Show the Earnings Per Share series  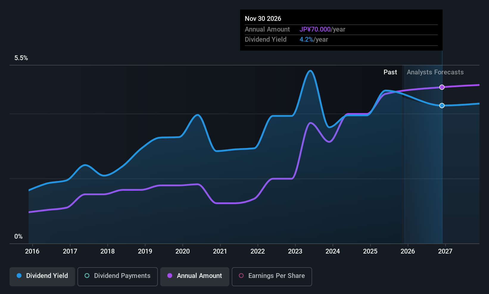272,276
